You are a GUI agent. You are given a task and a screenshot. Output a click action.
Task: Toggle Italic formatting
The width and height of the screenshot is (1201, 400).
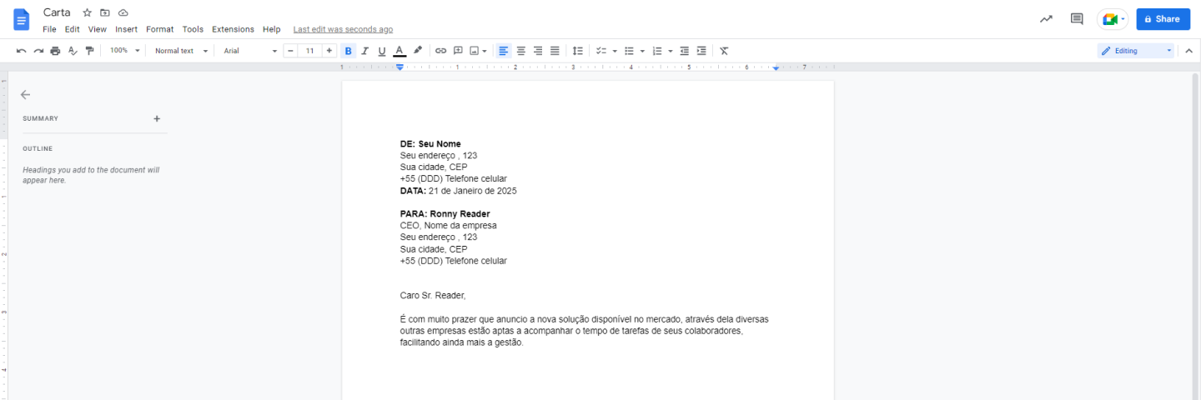(x=364, y=51)
